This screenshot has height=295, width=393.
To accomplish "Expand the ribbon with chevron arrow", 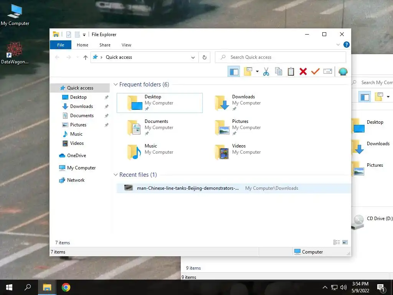I will click(338, 45).
